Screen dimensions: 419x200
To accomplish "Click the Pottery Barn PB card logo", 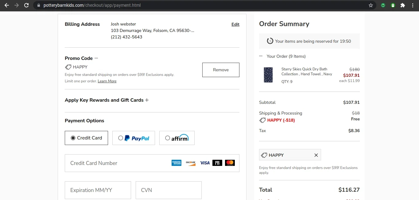I will (217, 163).
